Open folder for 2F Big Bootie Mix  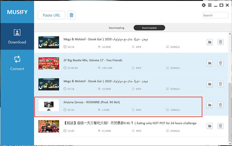(210, 63)
